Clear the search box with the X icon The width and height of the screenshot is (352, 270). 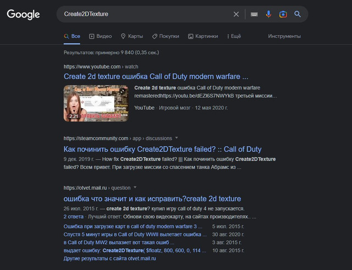(237, 14)
